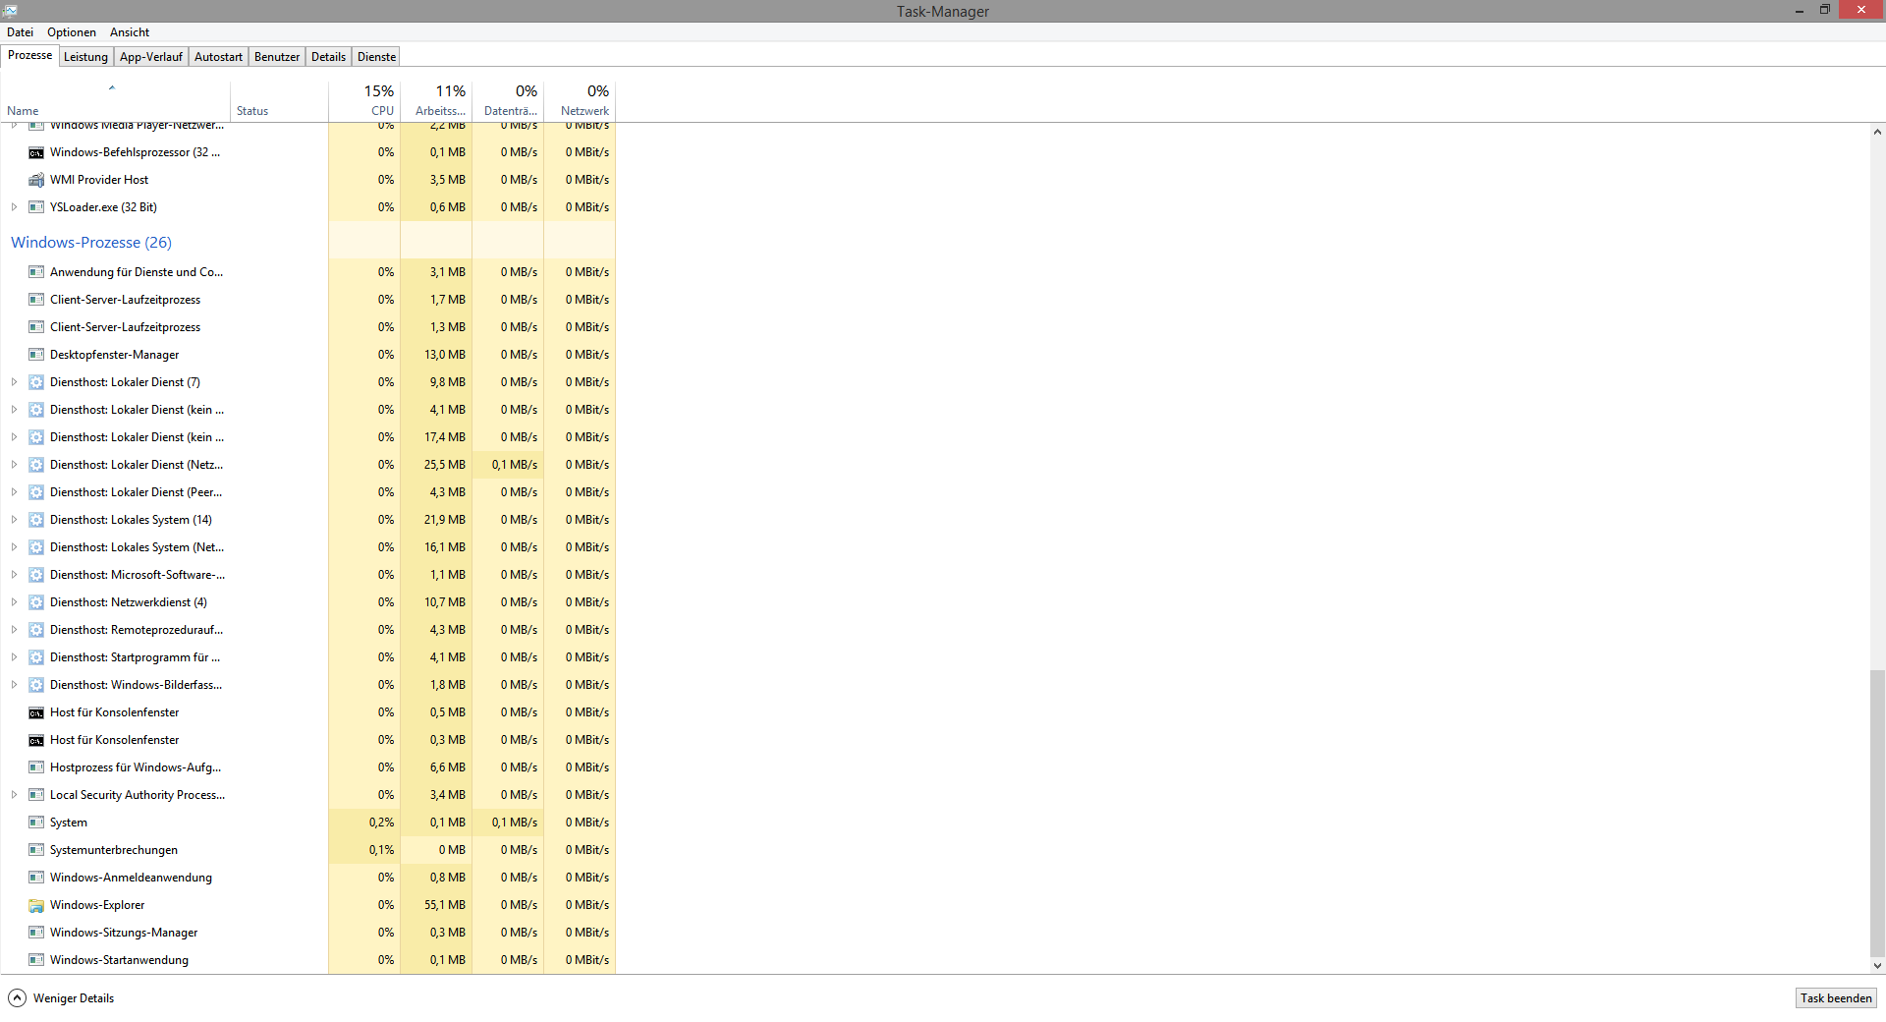Switch to the Leistung tab
1886x1022 pixels.
click(85, 57)
